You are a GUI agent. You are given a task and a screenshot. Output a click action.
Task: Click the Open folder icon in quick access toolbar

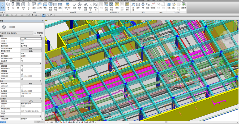1,15
